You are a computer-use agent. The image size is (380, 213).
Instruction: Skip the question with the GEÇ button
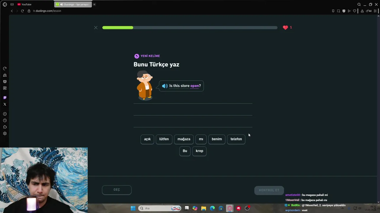click(117, 190)
